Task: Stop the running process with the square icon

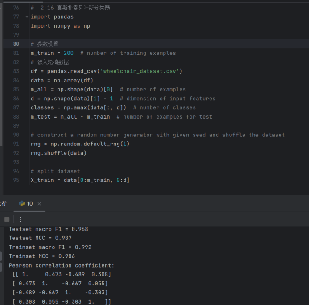Action: click(x=7, y=219)
